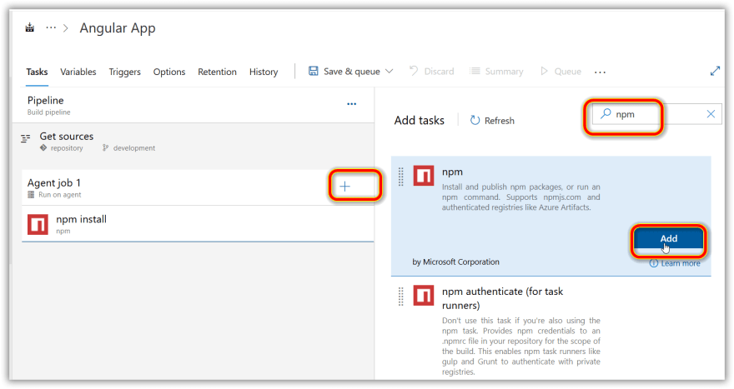Select the Pipeline build pipeline row

pos(194,105)
